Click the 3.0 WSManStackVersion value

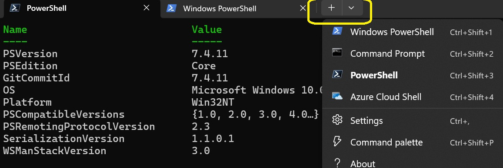coord(201,151)
